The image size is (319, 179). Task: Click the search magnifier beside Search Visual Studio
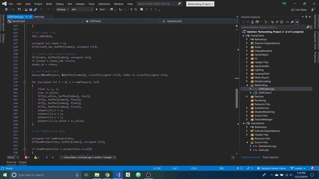click(179, 3)
